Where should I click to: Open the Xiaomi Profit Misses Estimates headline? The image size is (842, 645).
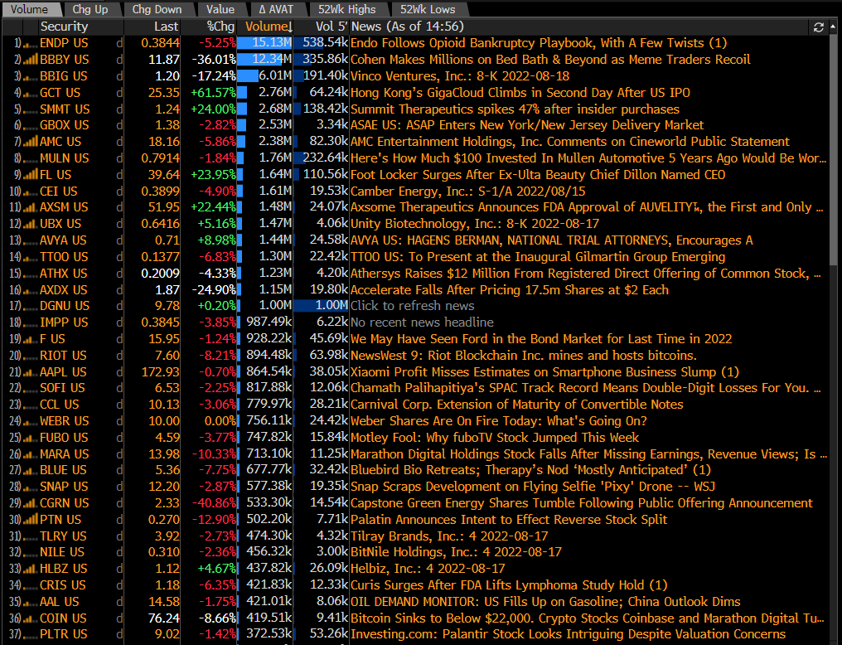click(x=544, y=372)
